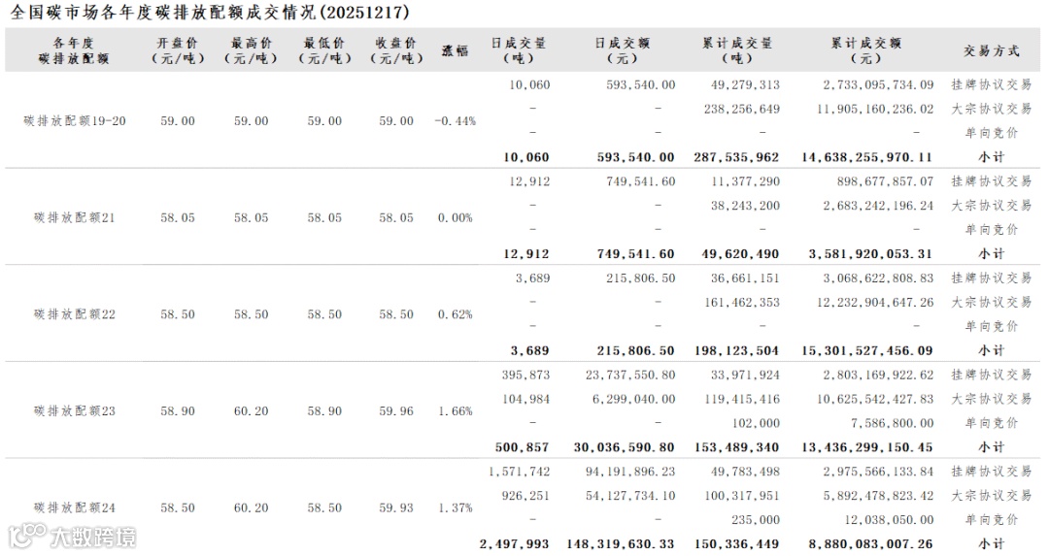Viewport: 1049px width, 556px height.
Task: Click the 日成交量 column header
Action: click(x=519, y=50)
